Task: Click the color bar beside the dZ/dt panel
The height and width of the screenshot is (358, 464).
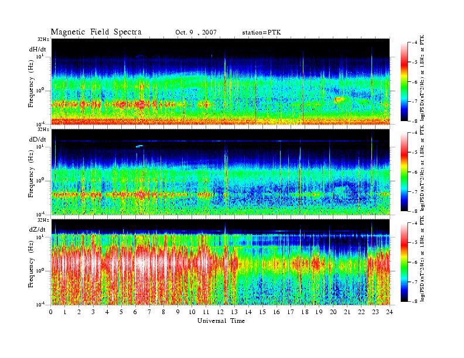Action: coord(404,262)
